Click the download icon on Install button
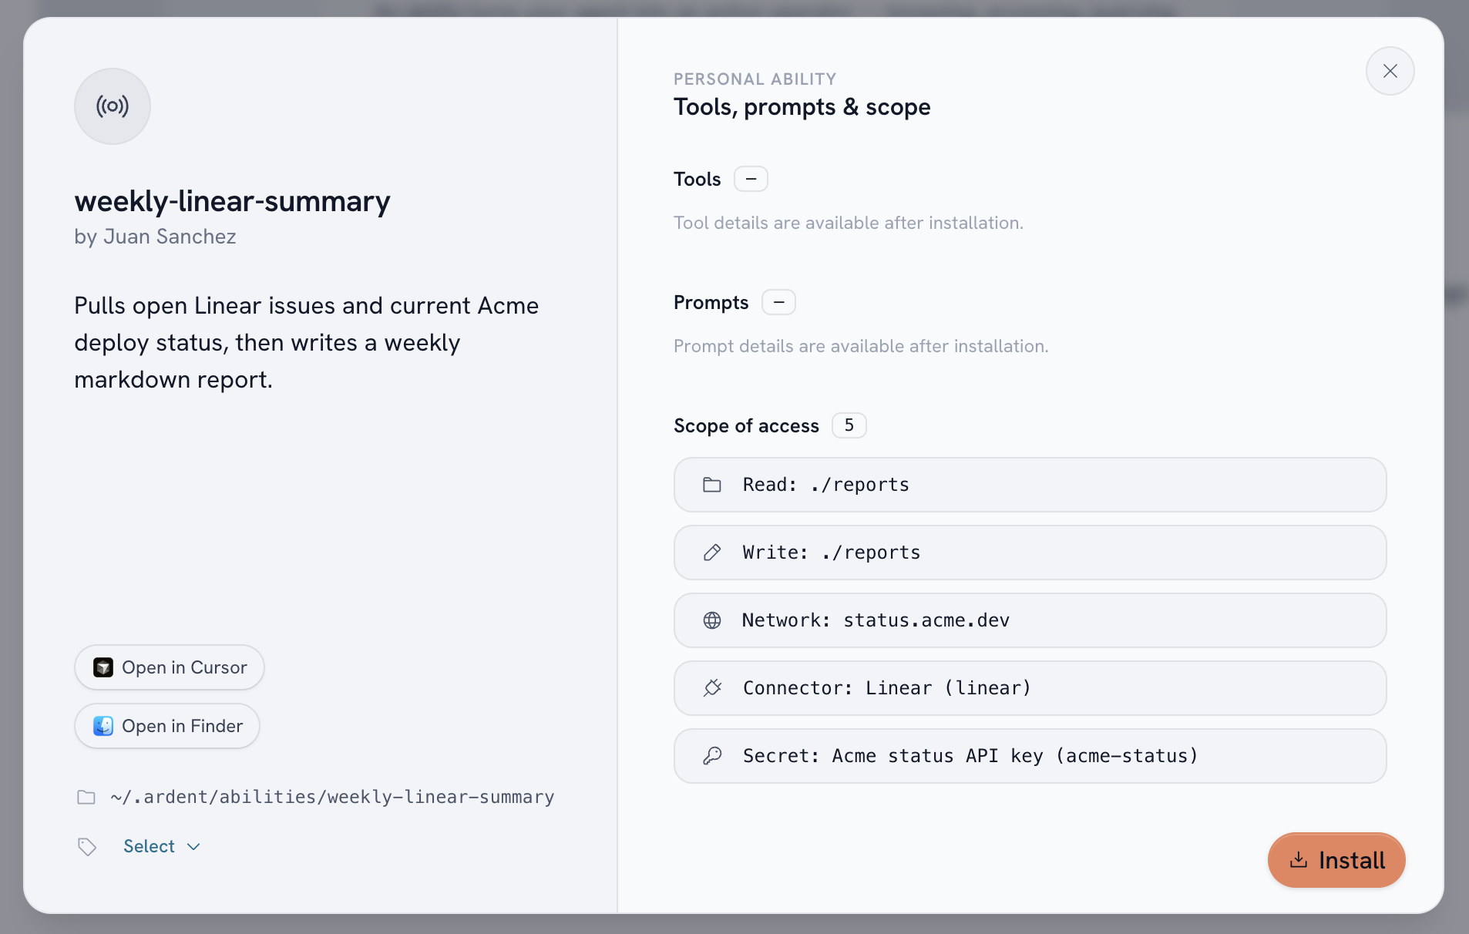This screenshot has width=1469, height=934. pyautogui.click(x=1299, y=860)
